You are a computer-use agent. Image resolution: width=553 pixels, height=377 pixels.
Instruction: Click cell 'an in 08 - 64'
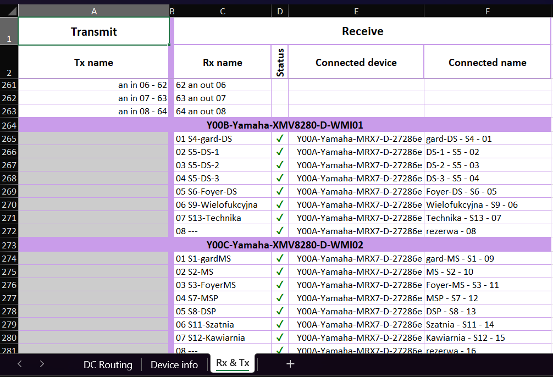click(x=93, y=111)
